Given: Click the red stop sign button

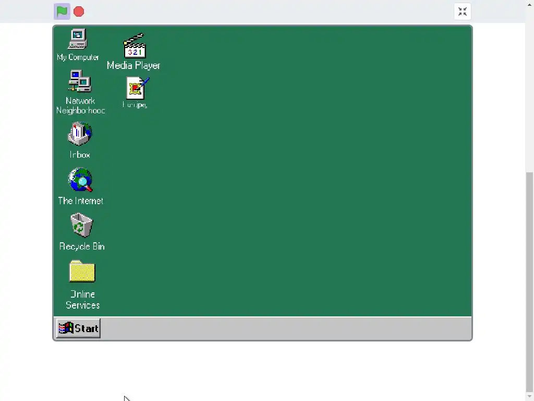Looking at the screenshot, I should (79, 11).
